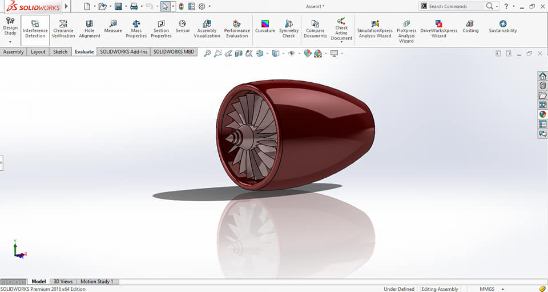Image resolution: width=548 pixels, height=292 pixels.
Task: Create a new document
Action: coord(87,6)
